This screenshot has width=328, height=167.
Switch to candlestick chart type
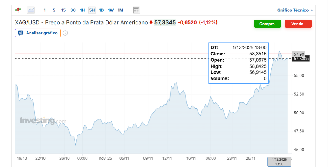(x=18, y=10)
